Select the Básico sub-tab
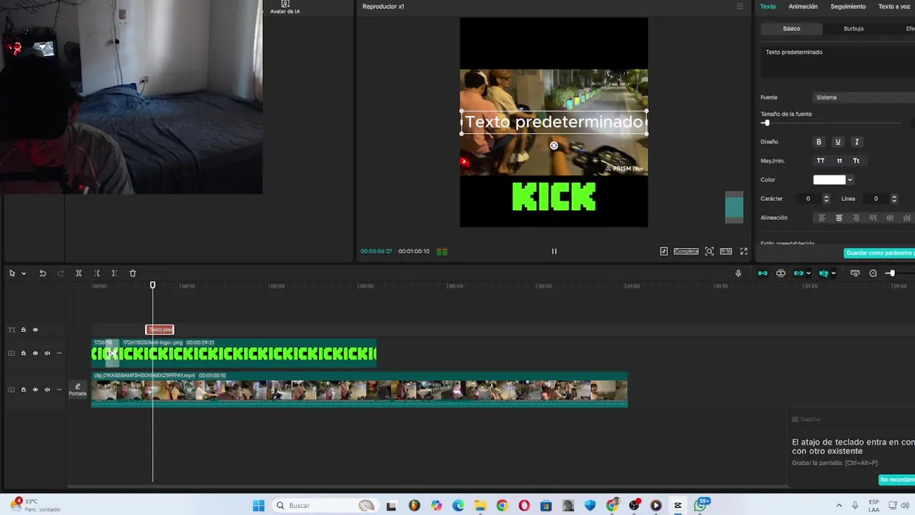The height and width of the screenshot is (515, 915). [x=791, y=29]
